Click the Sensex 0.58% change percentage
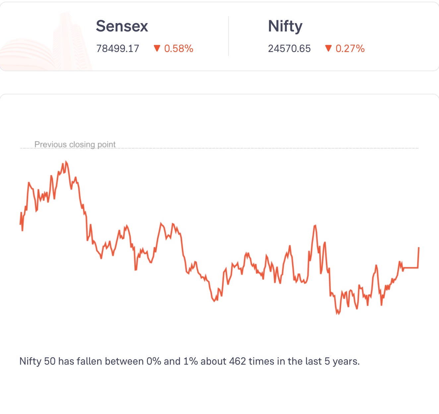 click(x=179, y=49)
